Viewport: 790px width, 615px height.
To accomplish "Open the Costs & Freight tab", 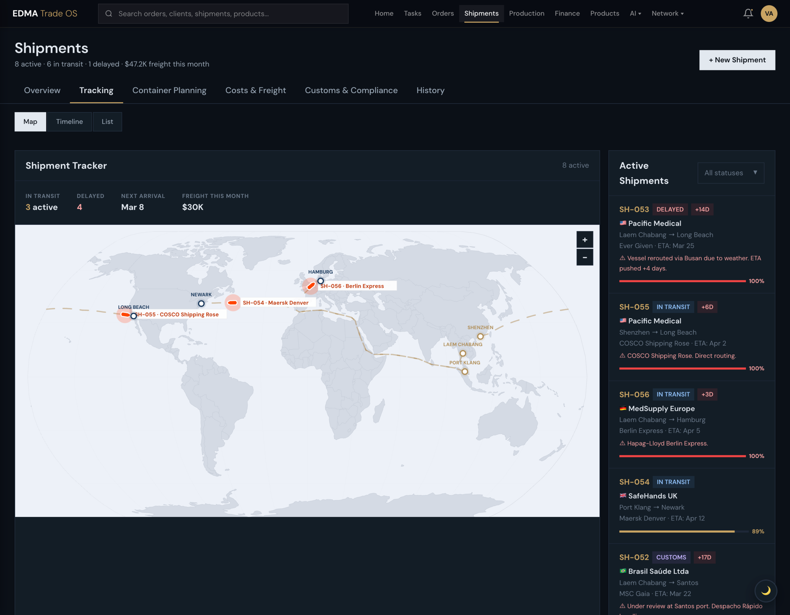I will tap(256, 90).
